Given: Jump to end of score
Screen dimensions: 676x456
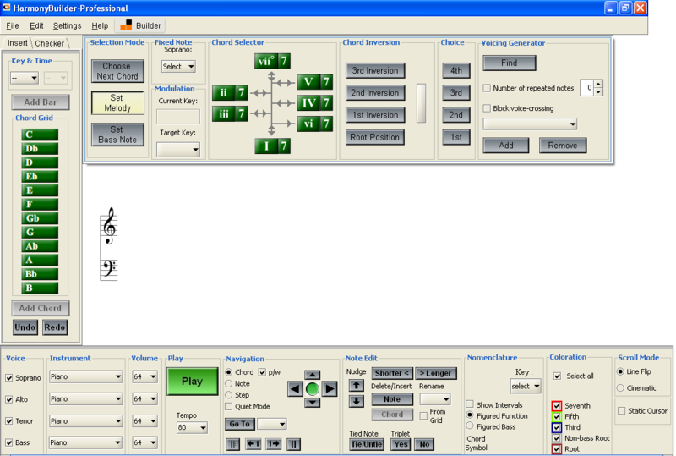Looking at the screenshot, I should point(293,444).
